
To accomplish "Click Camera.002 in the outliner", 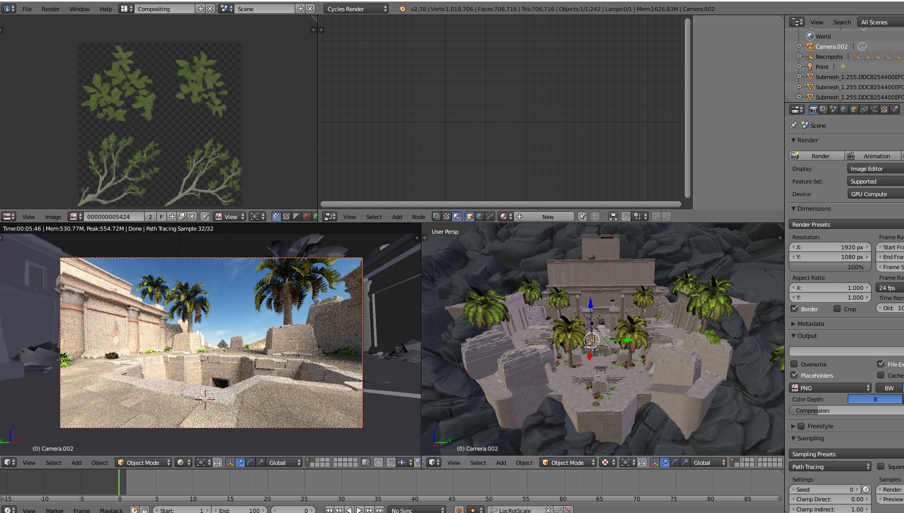I will tap(831, 47).
